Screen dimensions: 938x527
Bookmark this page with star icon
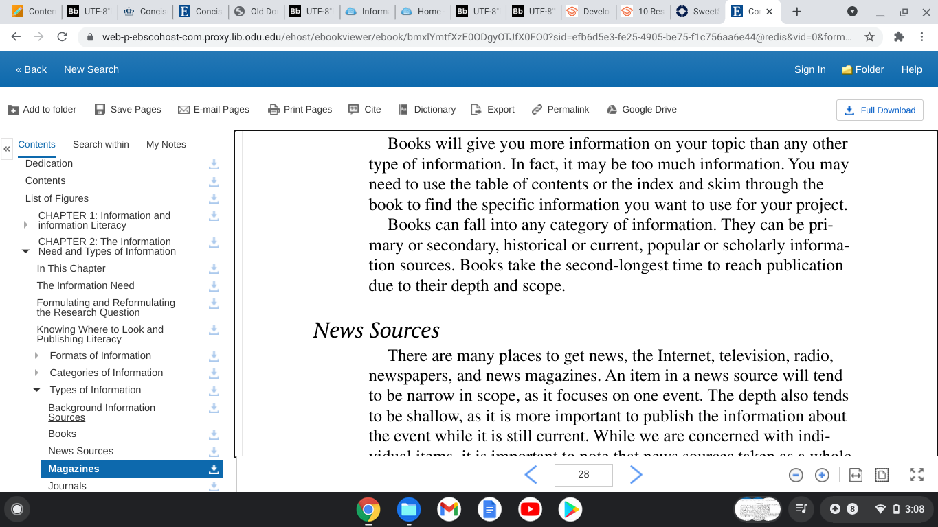[869, 37]
